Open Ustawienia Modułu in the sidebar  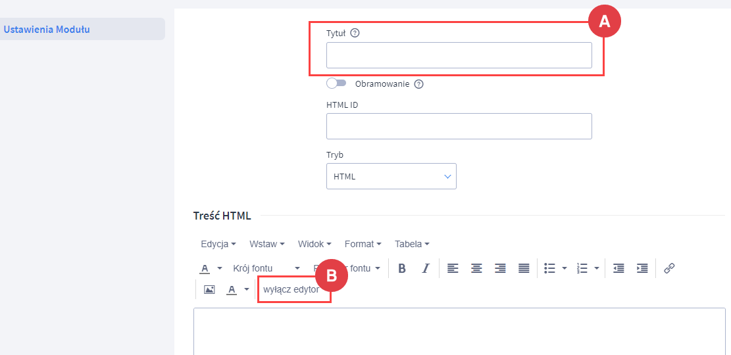(x=47, y=29)
